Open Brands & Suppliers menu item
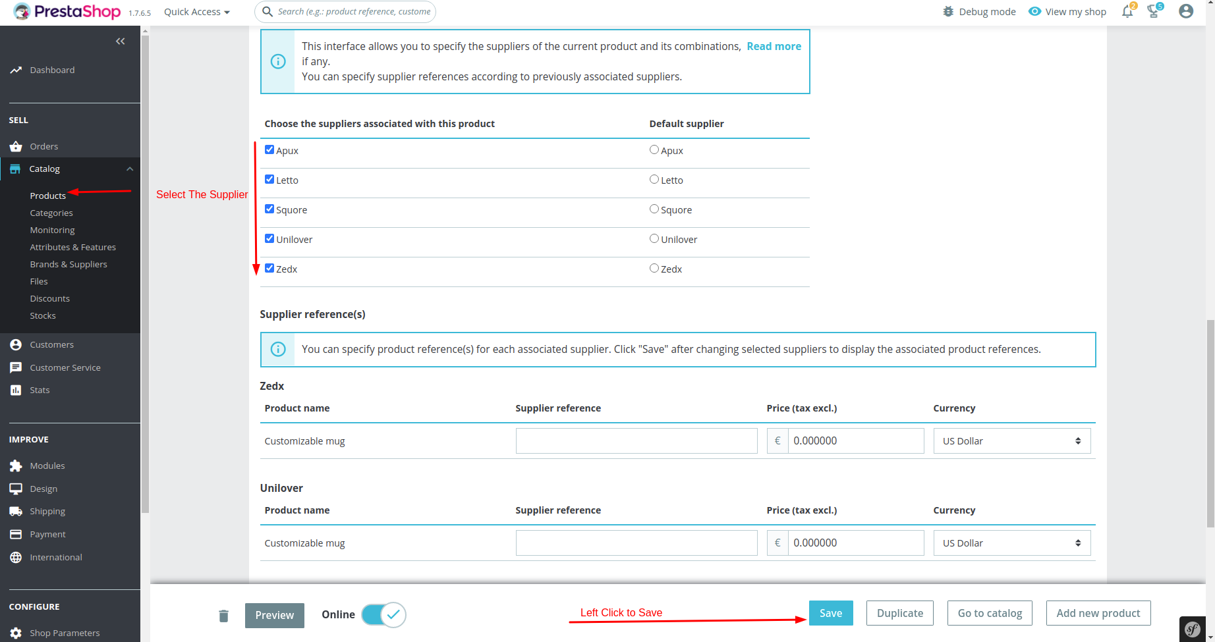This screenshot has height=642, width=1215. tap(69, 264)
